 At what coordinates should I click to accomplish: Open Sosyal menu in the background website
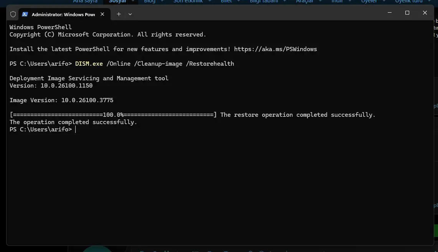[117, 2]
